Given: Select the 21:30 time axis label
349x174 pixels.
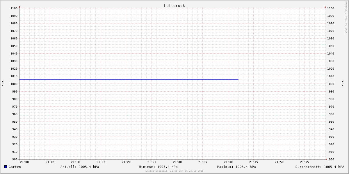Looking at the screenshot, I should point(177,162).
